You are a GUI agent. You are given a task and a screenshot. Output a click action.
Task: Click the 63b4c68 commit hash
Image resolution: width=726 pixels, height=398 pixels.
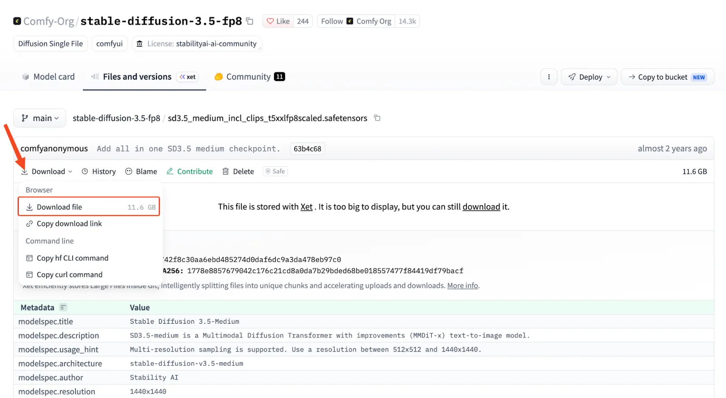(x=307, y=149)
